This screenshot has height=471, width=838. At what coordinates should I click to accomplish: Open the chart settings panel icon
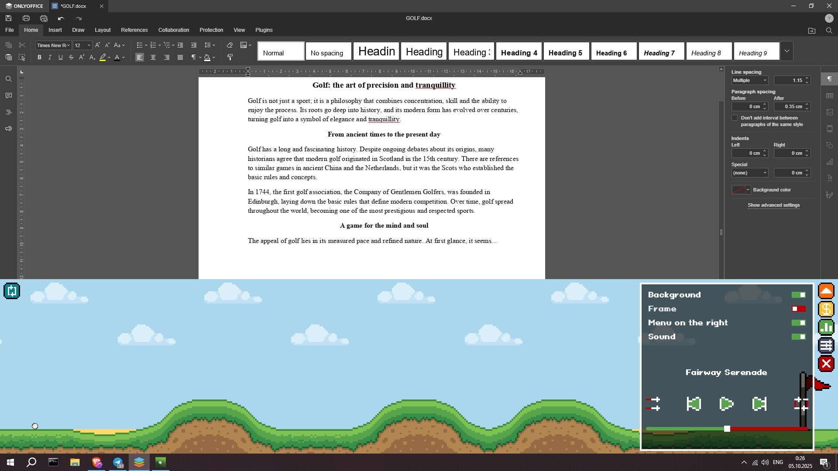(x=830, y=162)
